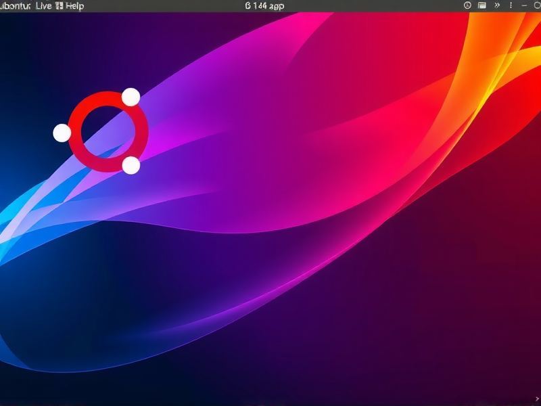Viewport: 541px width, 406px height.
Task: Click the small icon before Help
Action: click(x=60, y=5)
